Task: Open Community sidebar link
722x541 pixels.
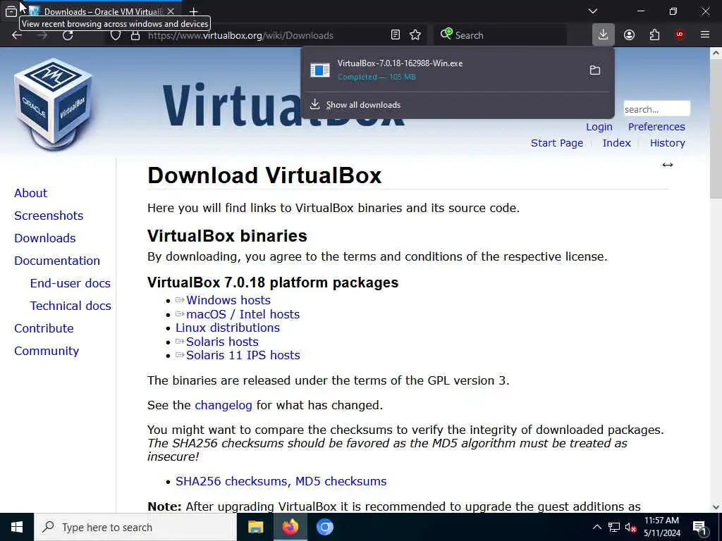Action: [47, 351]
